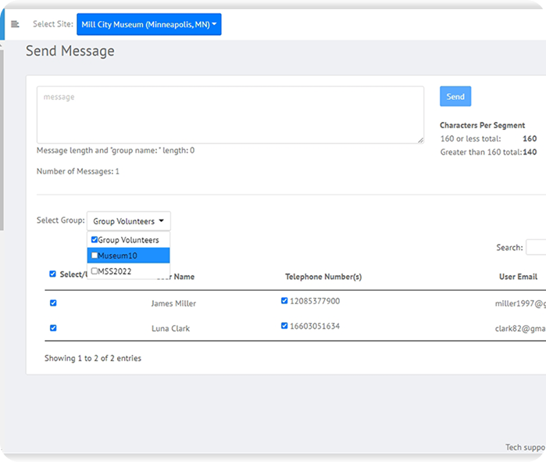Viewport: 546px width, 462px height.
Task: Uncheck the Group Volunteers option checkbox
Action: pos(95,240)
